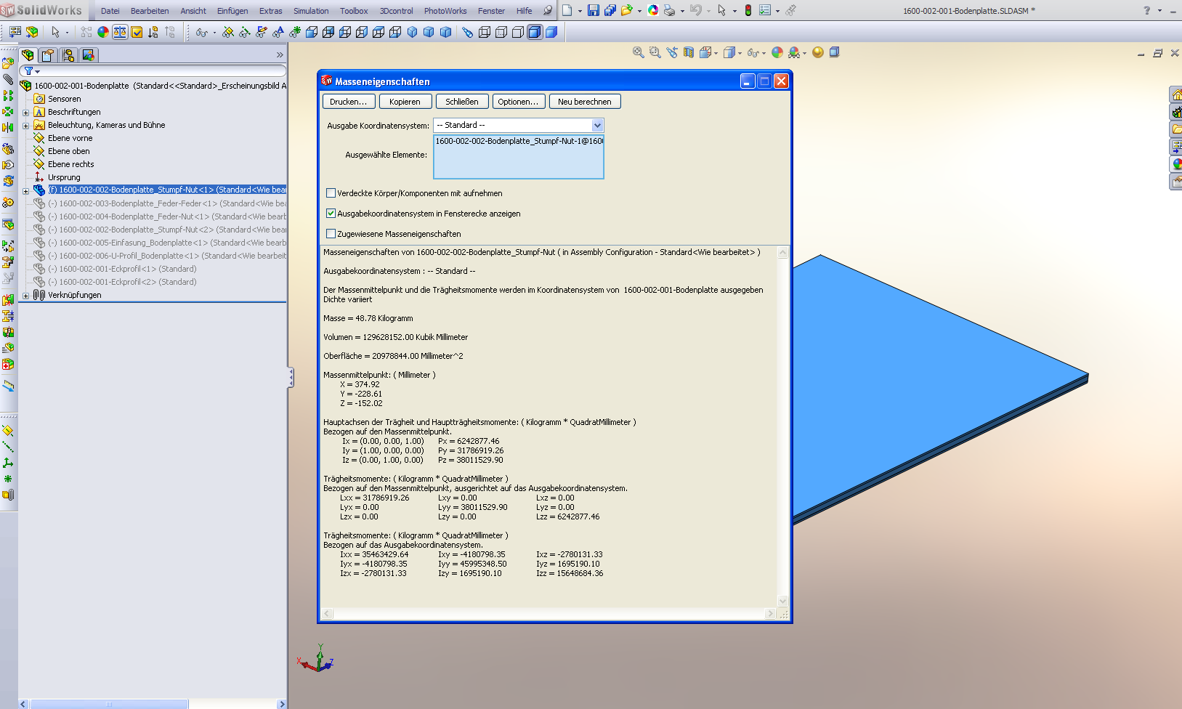Enable 'Verdeckte Körper/Komponenten mit aufnehmen' checkbox
Image resolution: width=1182 pixels, height=709 pixels.
331,193
